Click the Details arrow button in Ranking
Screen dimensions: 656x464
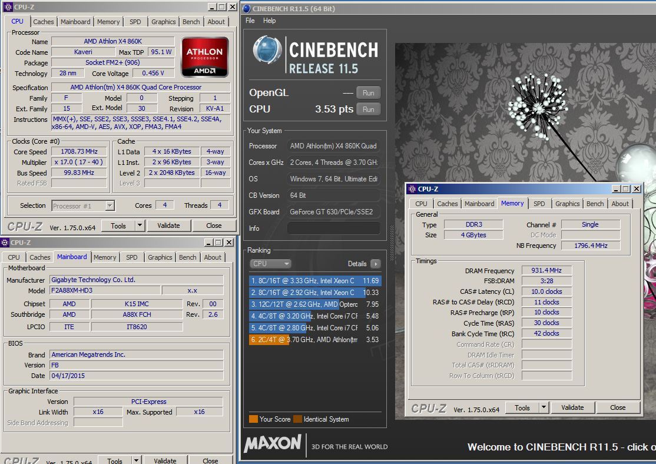pos(376,264)
